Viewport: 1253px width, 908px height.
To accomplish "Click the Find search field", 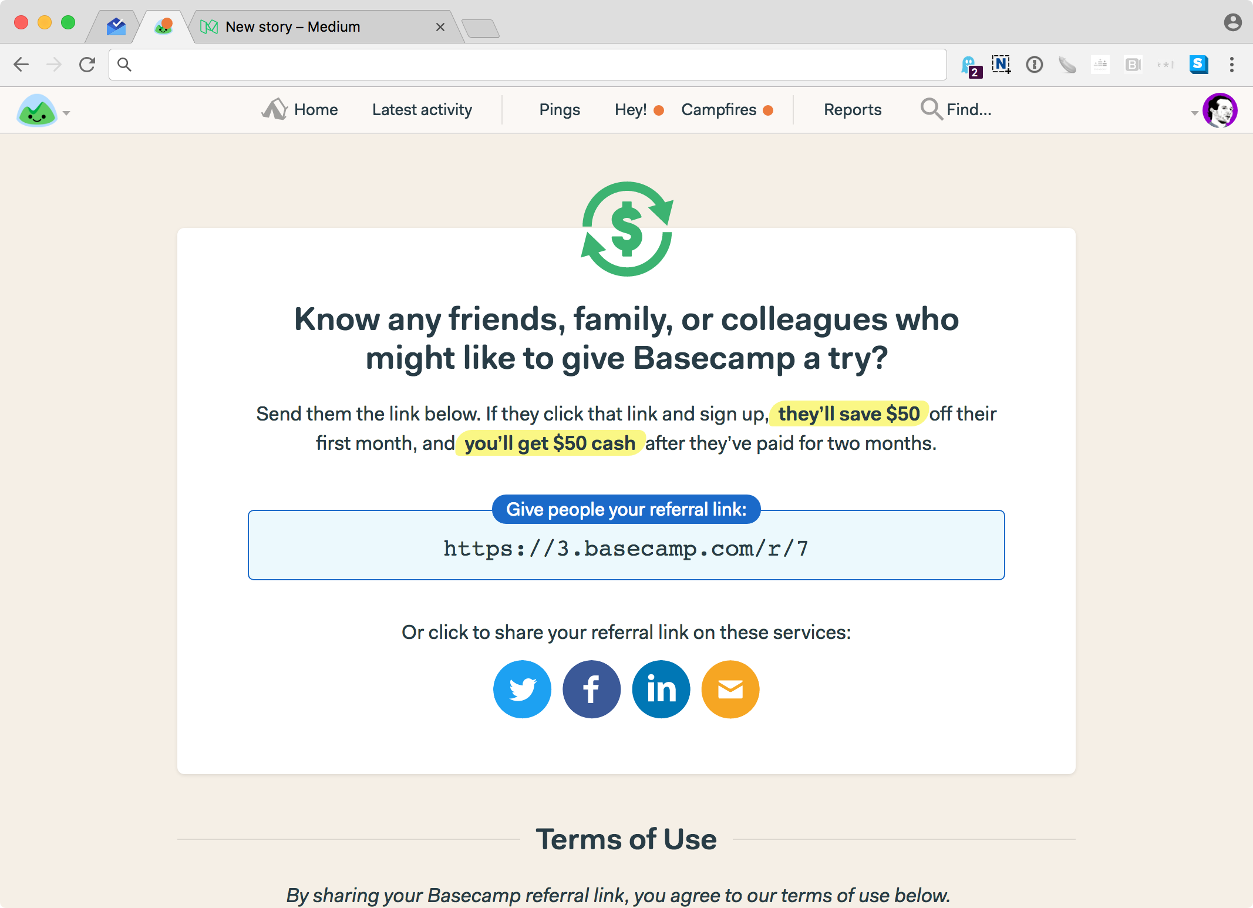I will tap(956, 110).
